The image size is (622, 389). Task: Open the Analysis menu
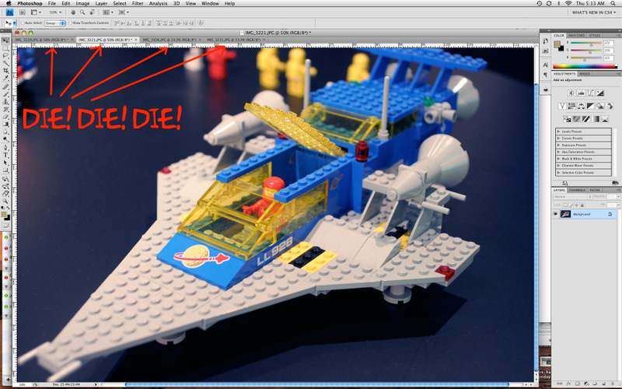tap(158, 3)
